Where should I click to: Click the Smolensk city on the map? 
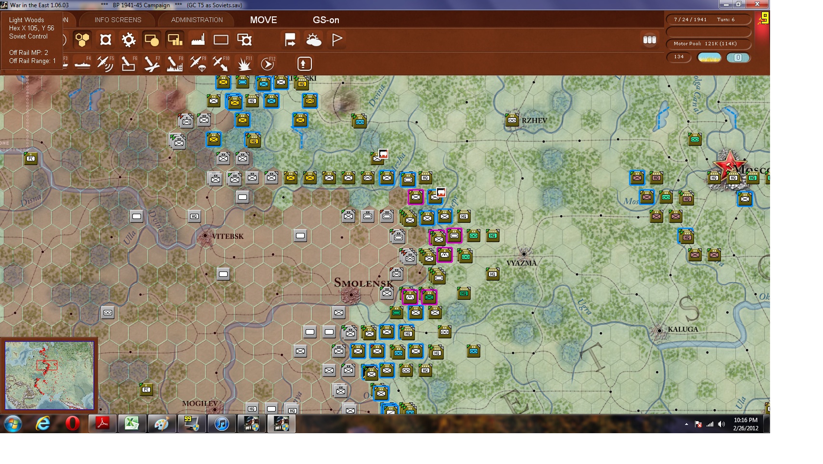click(351, 294)
